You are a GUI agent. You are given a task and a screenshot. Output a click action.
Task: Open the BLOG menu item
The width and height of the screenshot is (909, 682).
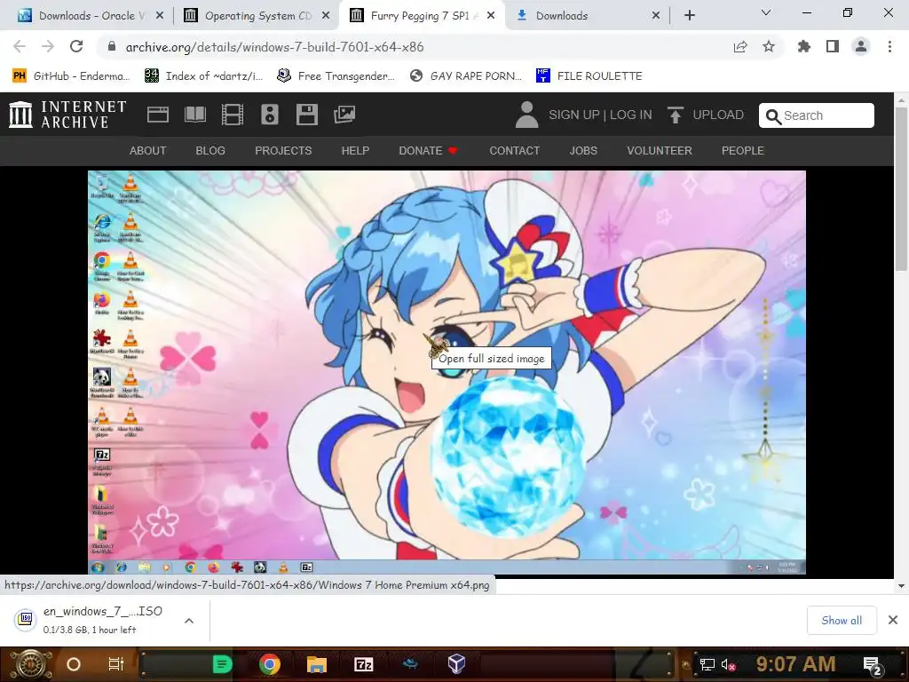pyautogui.click(x=210, y=151)
